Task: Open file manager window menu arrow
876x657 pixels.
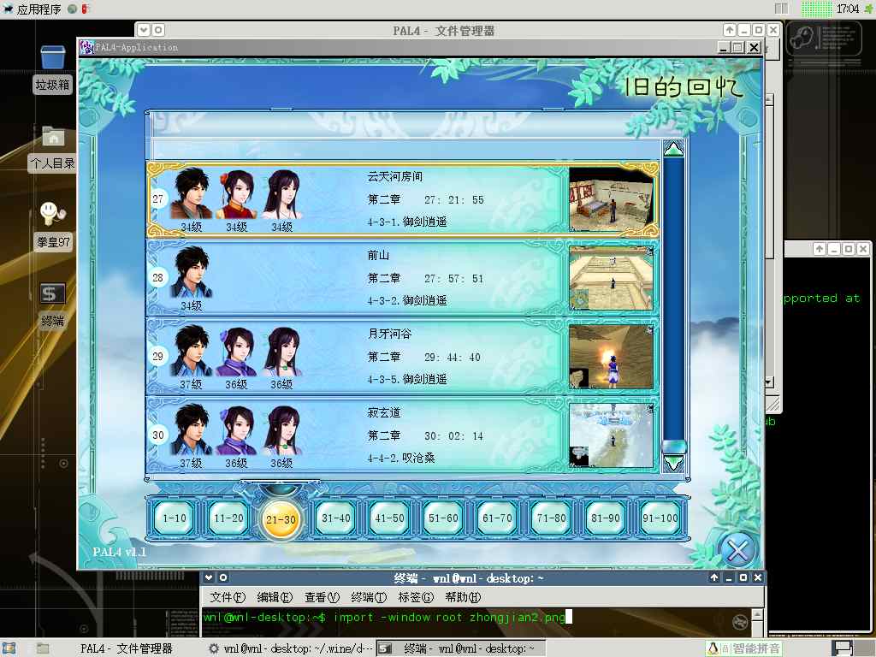Action: point(144,30)
